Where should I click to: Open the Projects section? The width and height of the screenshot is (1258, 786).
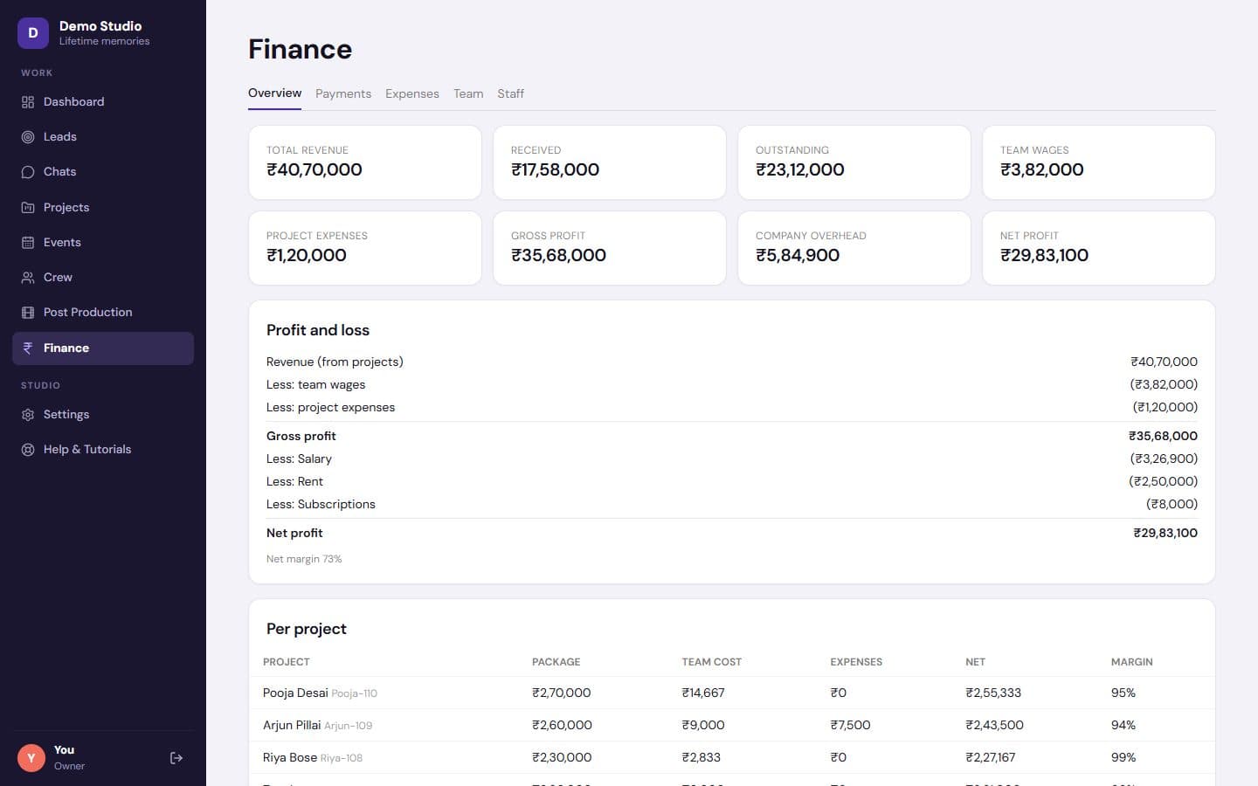[103, 208]
